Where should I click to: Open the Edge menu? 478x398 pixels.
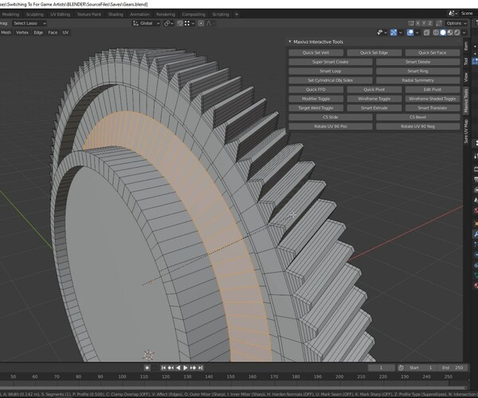[38, 33]
